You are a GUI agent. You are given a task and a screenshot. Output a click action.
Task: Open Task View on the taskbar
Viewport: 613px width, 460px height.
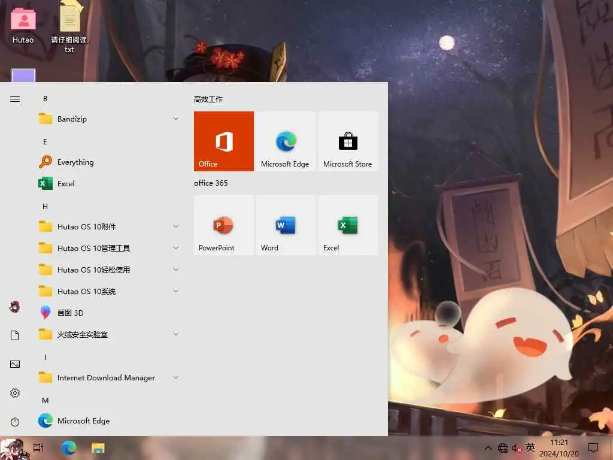pos(38,447)
